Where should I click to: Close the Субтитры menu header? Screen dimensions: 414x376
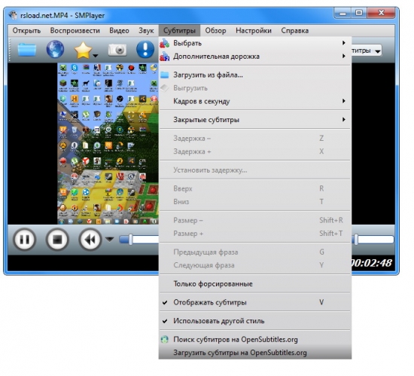tap(180, 31)
